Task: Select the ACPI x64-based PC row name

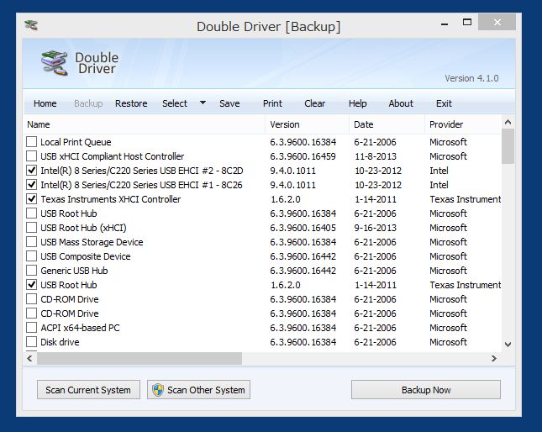Action: pos(80,328)
